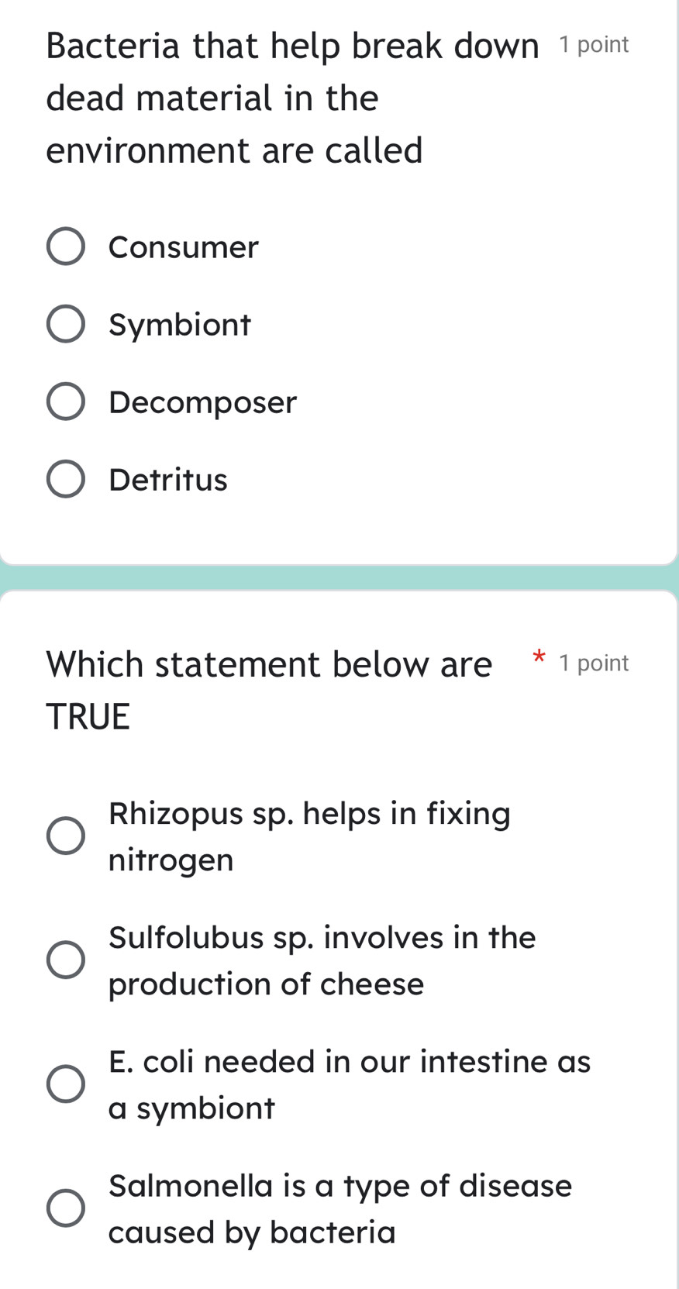Viewport: 679px width, 1289px height.
Task: Select the Symbiont radio button
Action: pyautogui.click(x=66, y=323)
